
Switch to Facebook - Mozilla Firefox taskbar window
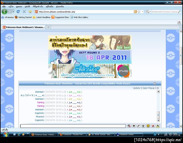pyautogui.click(x=72, y=134)
